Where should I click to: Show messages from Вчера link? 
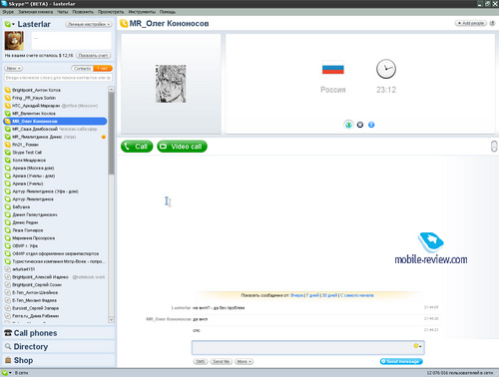click(x=296, y=295)
